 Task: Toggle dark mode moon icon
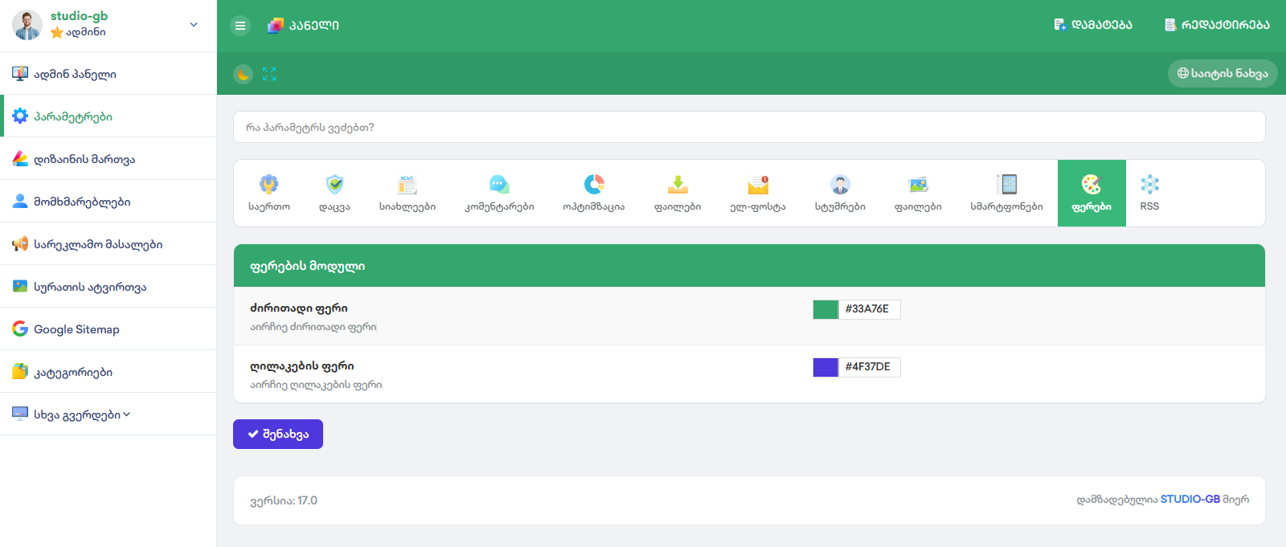tap(243, 74)
